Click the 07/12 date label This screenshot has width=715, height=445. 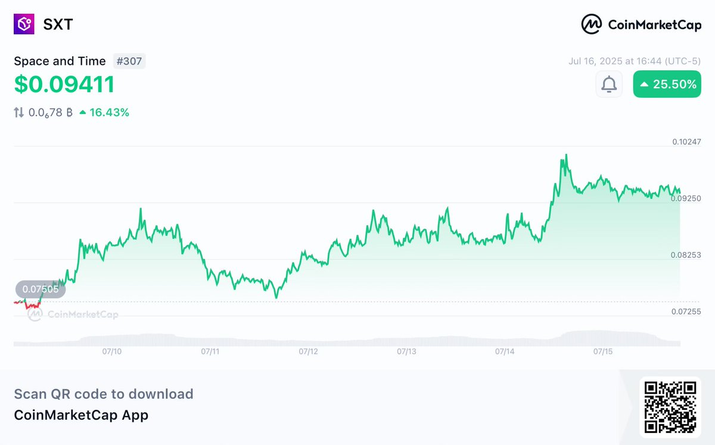[x=309, y=352]
